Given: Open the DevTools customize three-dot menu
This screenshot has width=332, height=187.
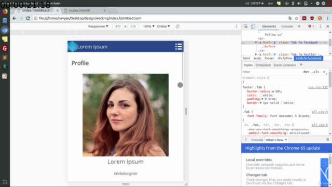Looking at the screenshot, I should [x=320, y=26].
